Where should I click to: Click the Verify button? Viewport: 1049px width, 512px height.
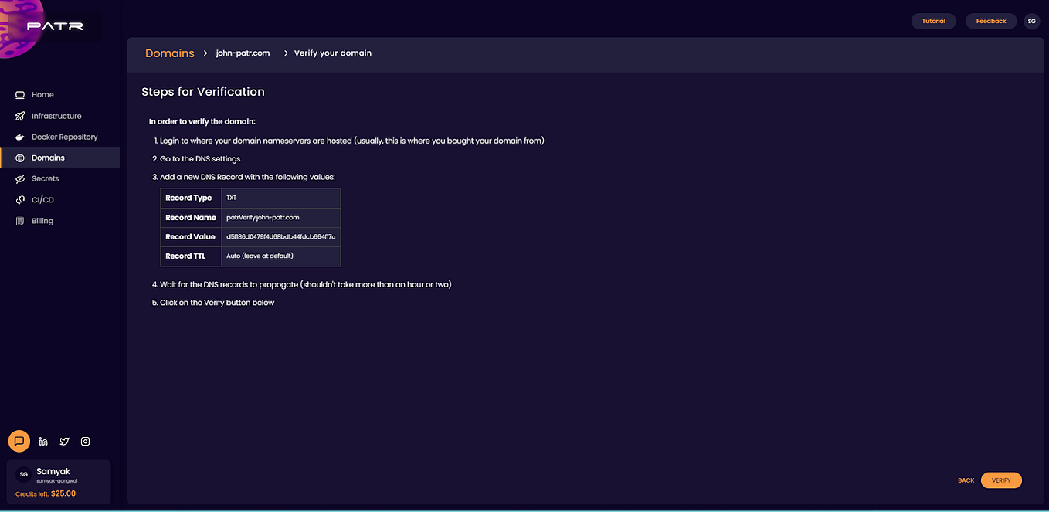click(1001, 480)
